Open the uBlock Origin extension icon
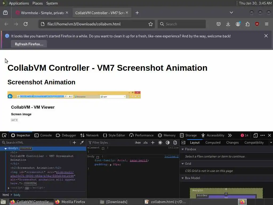Viewport: 273px width, 205px height. (257, 24)
